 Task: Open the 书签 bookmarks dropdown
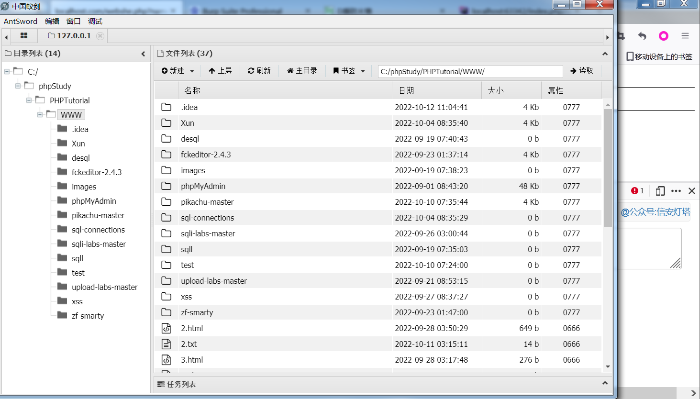point(349,71)
